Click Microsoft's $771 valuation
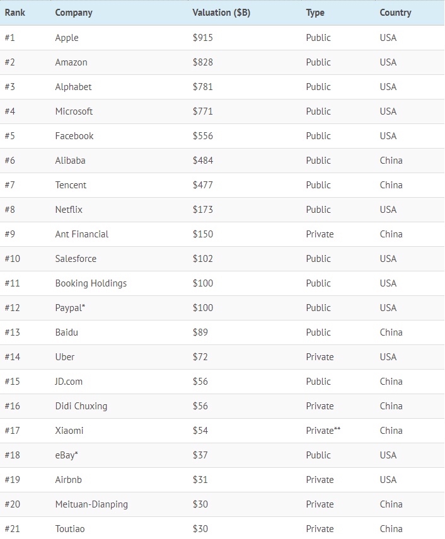This screenshot has width=445, height=539. tap(203, 111)
